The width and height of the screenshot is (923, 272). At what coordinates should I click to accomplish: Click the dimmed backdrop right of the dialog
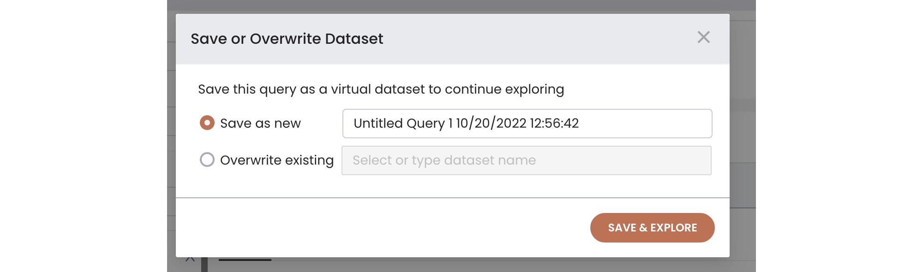(743, 138)
